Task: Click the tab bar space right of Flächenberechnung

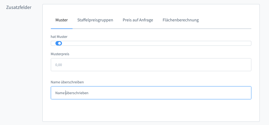Action: pyautogui.click(x=226, y=20)
